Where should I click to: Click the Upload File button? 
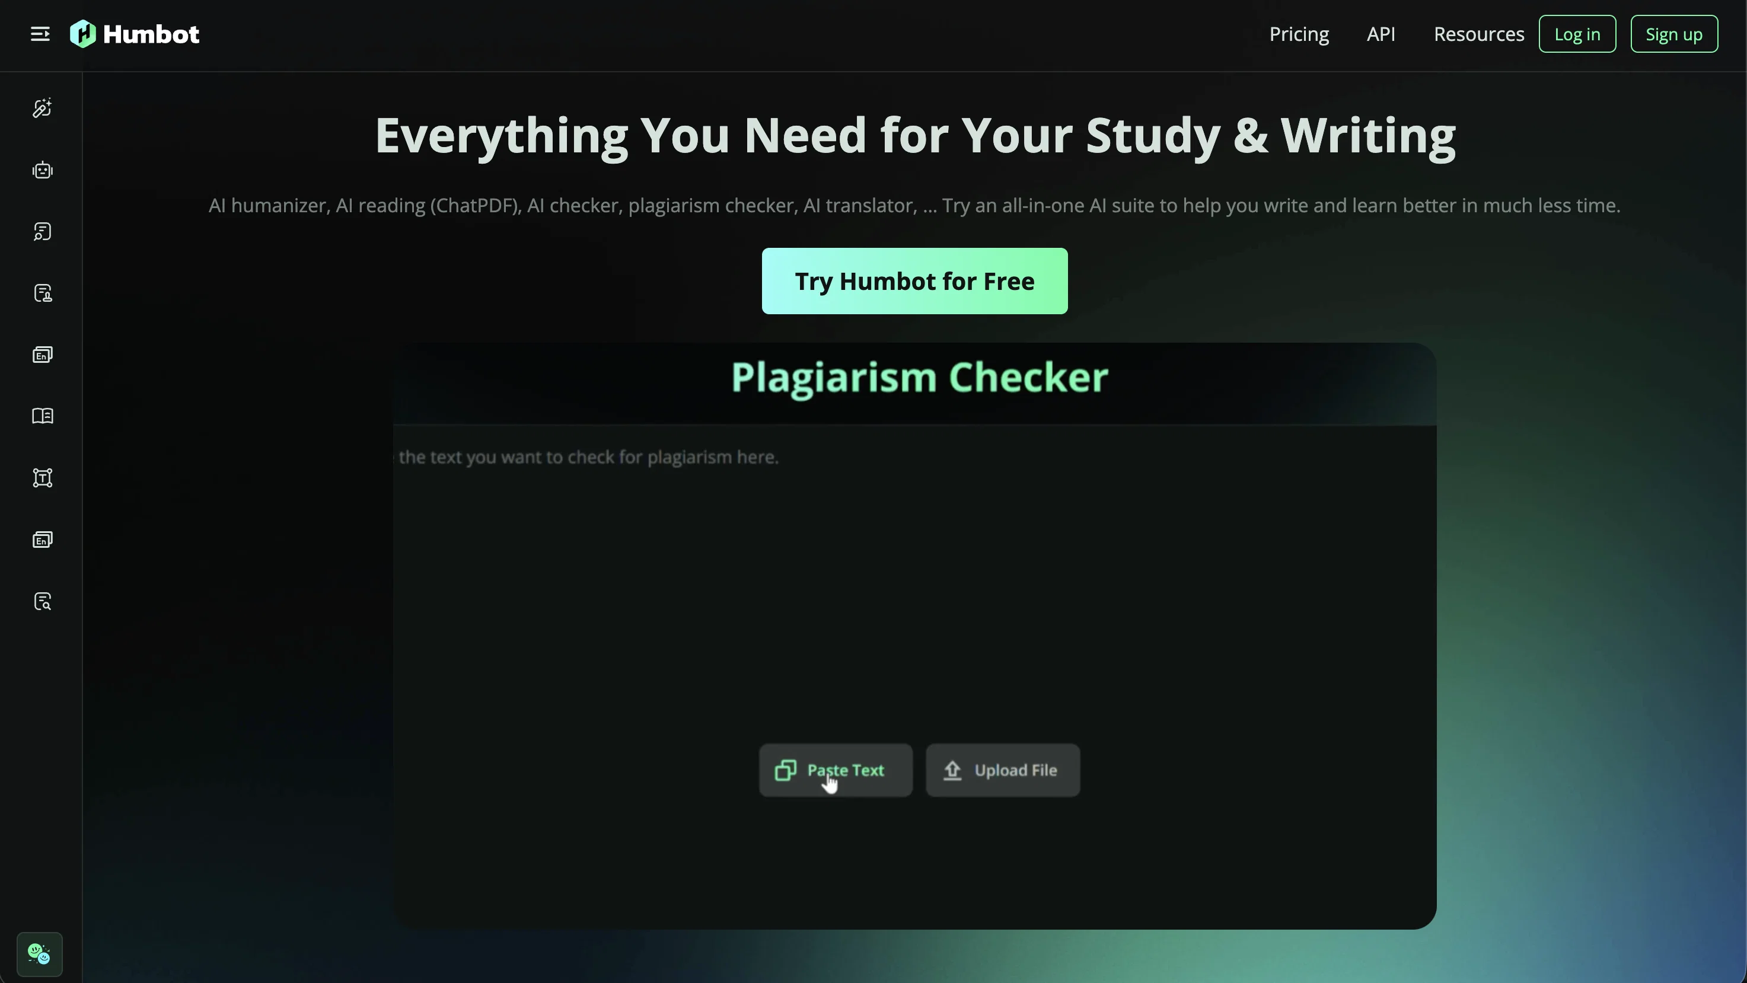coord(1002,770)
